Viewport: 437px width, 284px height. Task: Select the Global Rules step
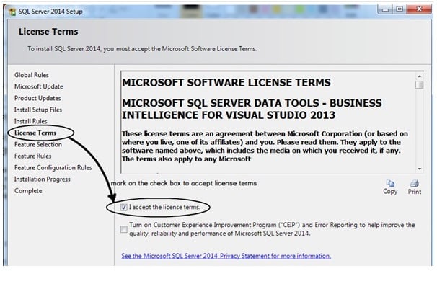coord(32,75)
